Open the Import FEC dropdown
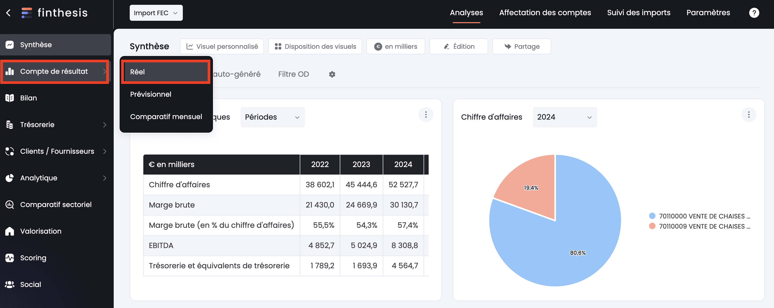The image size is (774, 308). coord(156,13)
